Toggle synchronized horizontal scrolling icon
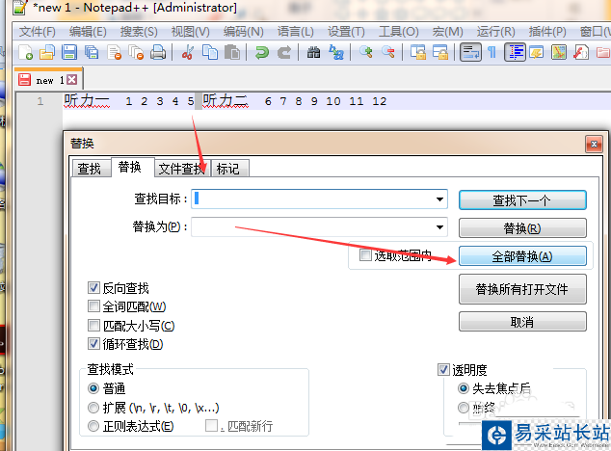 click(440, 52)
